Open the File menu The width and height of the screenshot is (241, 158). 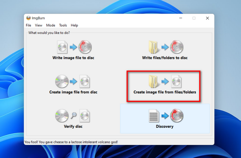[x=29, y=25]
